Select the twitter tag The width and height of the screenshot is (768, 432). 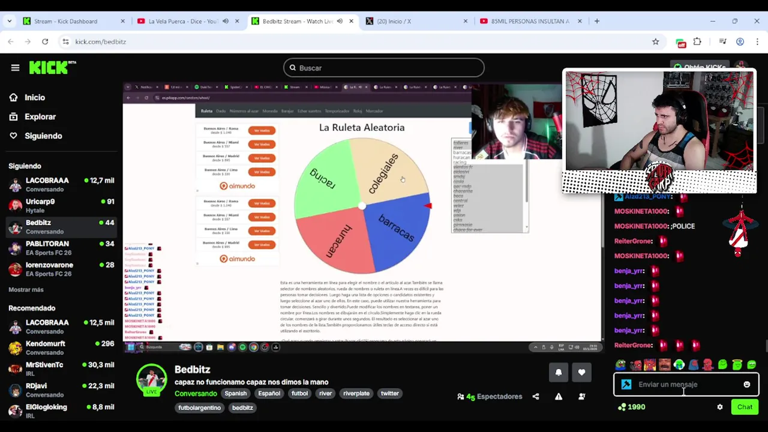coord(389,394)
